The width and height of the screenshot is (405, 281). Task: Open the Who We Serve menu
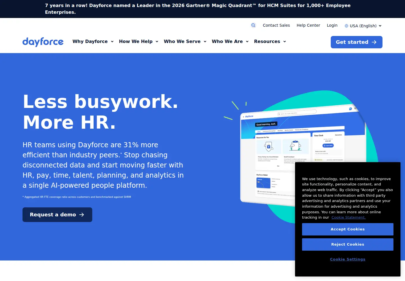click(185, 42)
